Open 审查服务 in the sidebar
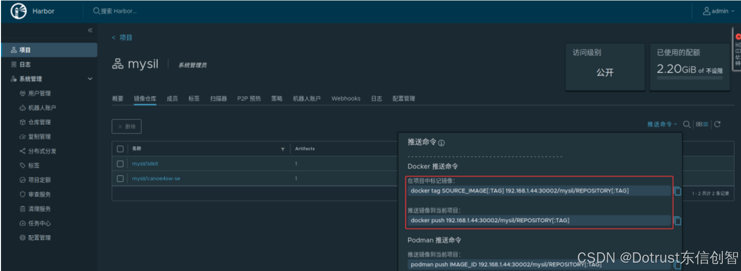This screenshot has height=271, width=741. (39, 194)
